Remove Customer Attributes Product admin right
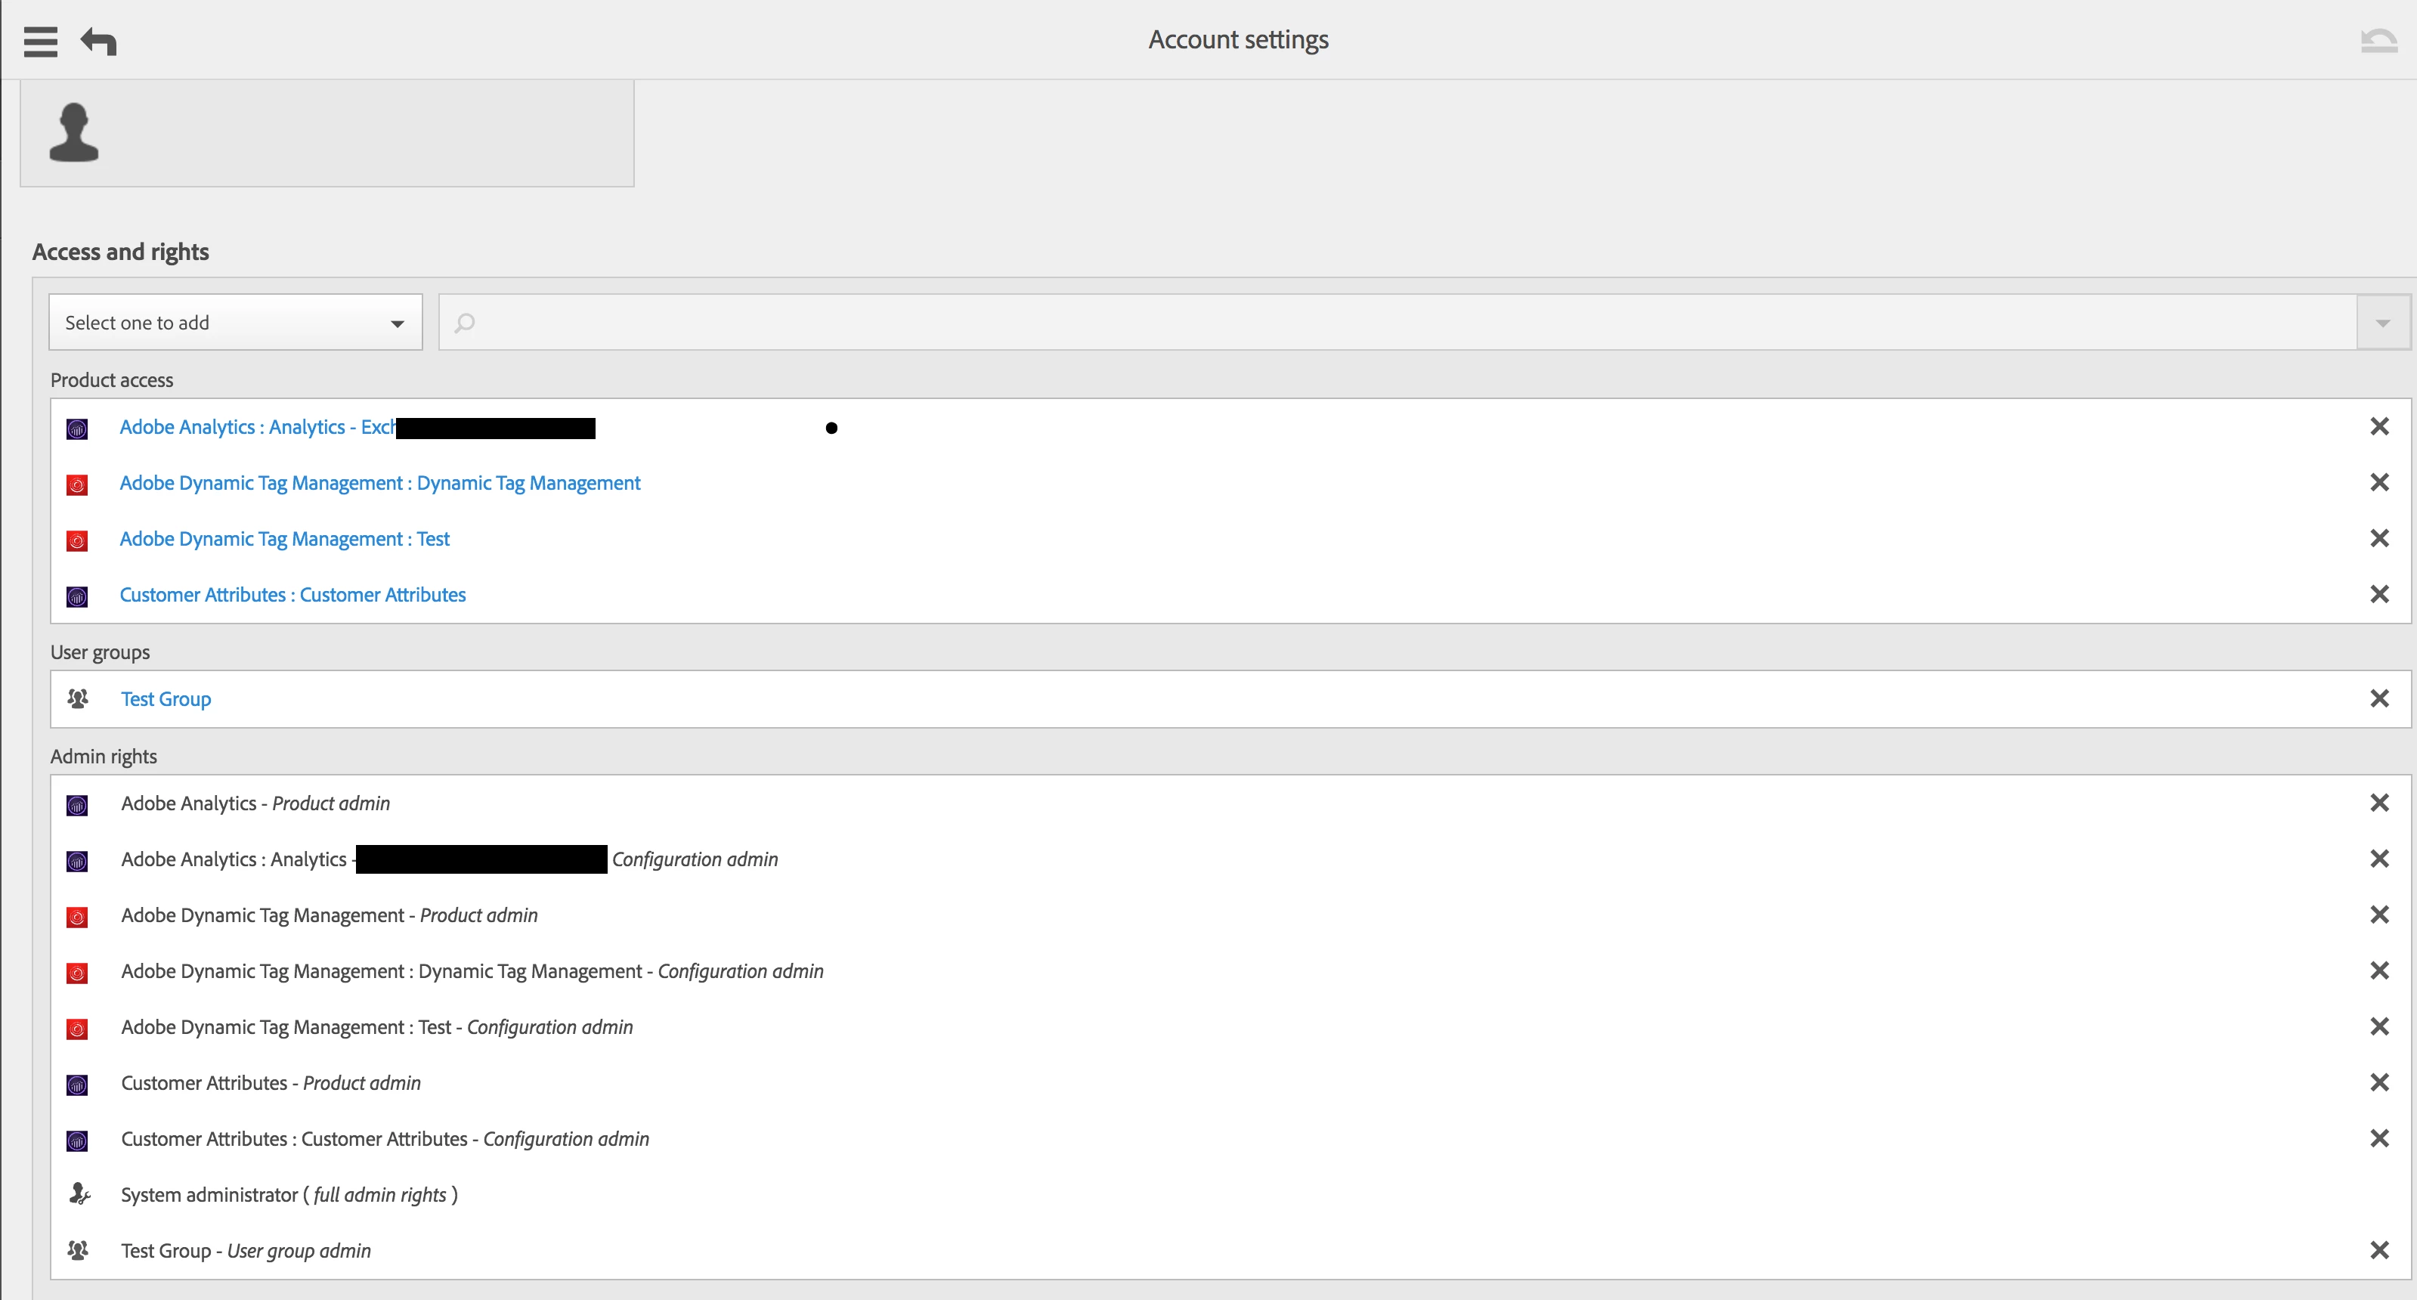The image size is (2417, 1300). [2378, 1082]
